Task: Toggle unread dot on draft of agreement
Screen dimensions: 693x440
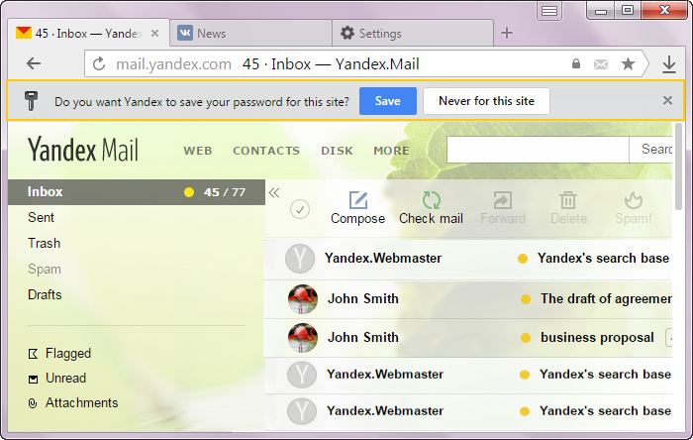Action: [x=526, y=299]
